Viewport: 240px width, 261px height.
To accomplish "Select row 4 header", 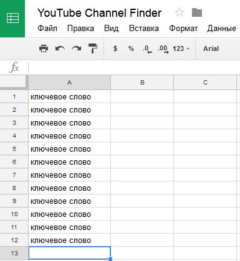I will (14, 135).
